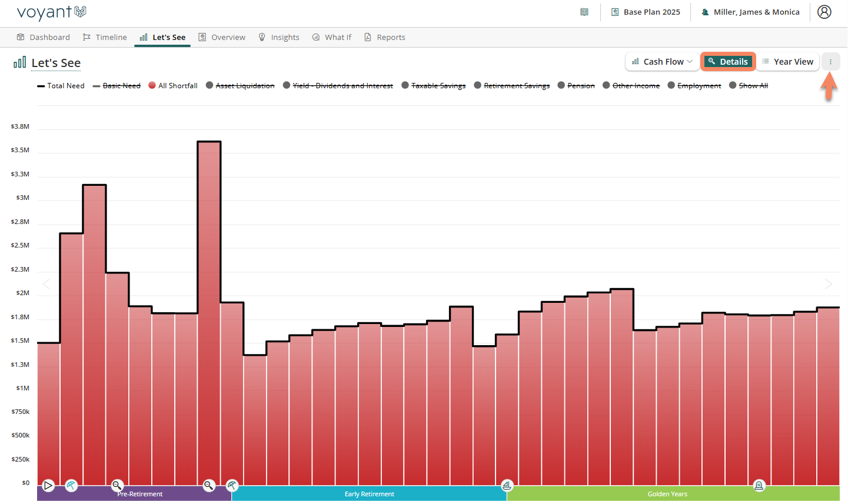Toggle the red All Shortfall legend swatch
Image resolution: width=848 pixels, height=501 pixels.
click(152, 85)
